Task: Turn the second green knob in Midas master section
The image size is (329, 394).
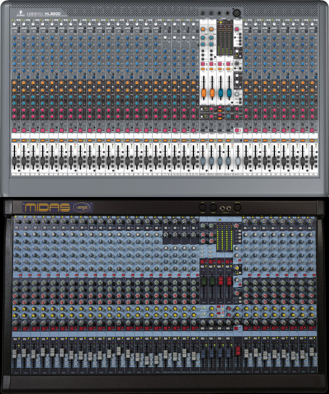Action: pos(211,227)
